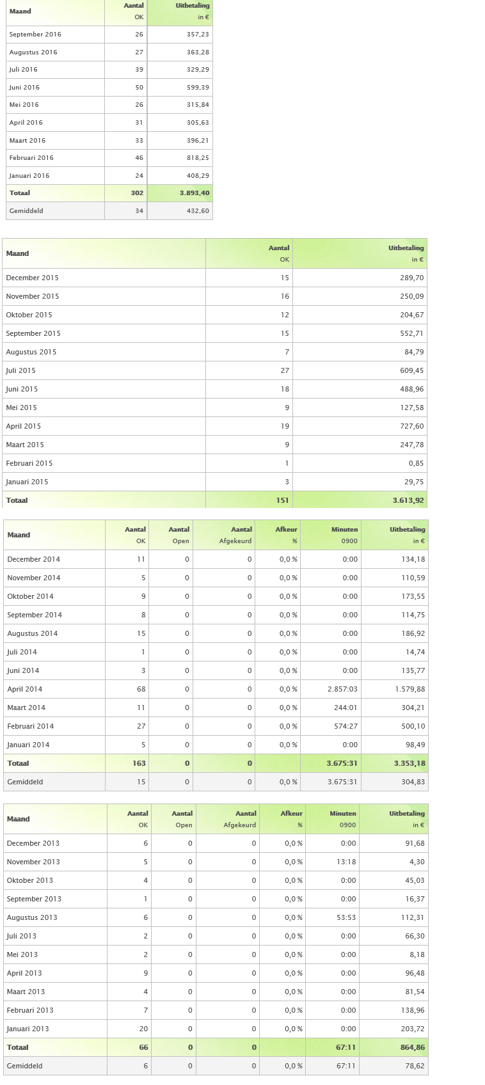Click the December 2015 row label
485x1085 pixels.
(x=32, y=278)
